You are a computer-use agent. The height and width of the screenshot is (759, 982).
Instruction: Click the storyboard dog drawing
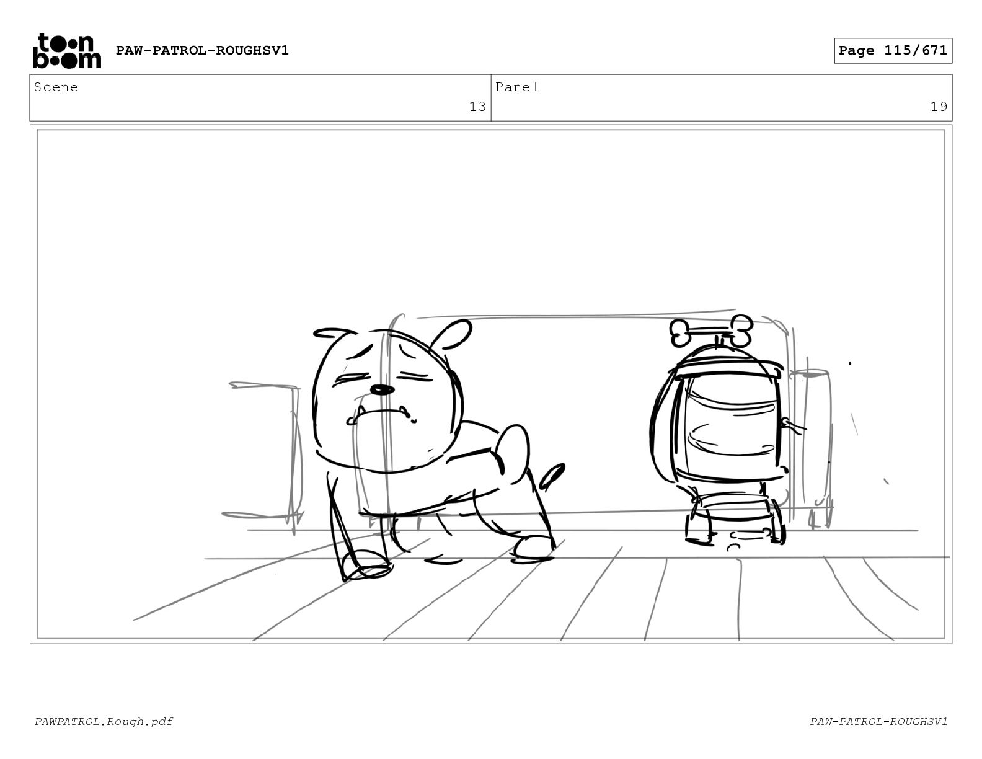(x=438, y=449)
